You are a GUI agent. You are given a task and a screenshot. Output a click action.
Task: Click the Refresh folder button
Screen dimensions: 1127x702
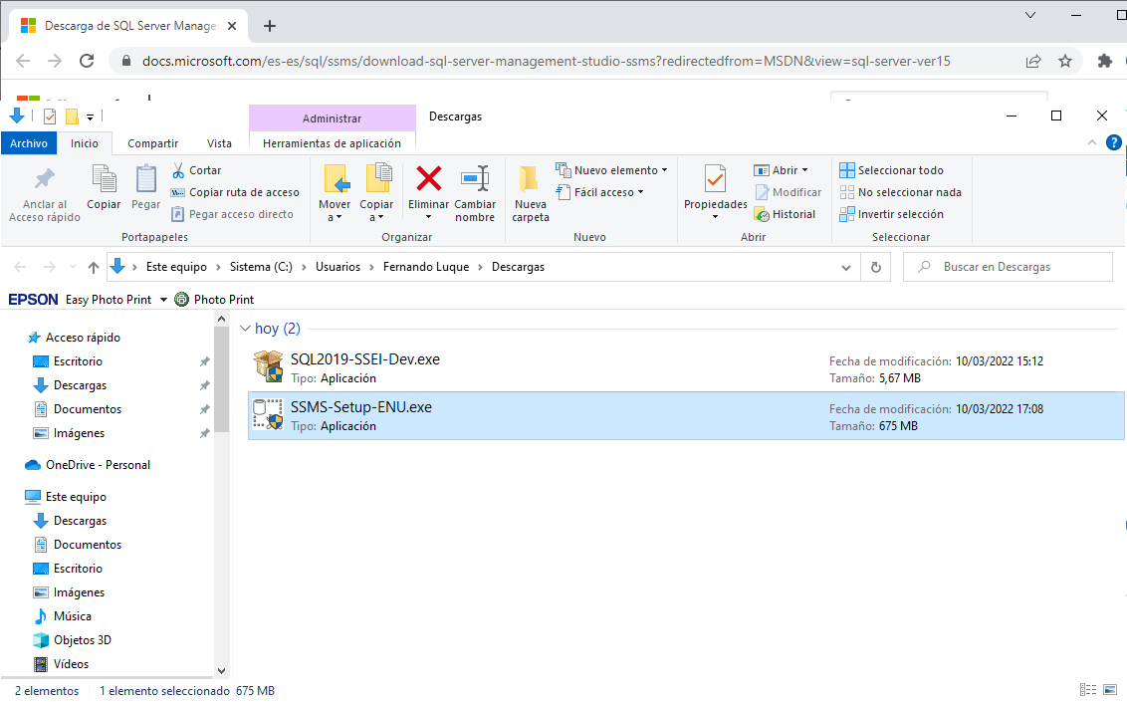point(875,267)
